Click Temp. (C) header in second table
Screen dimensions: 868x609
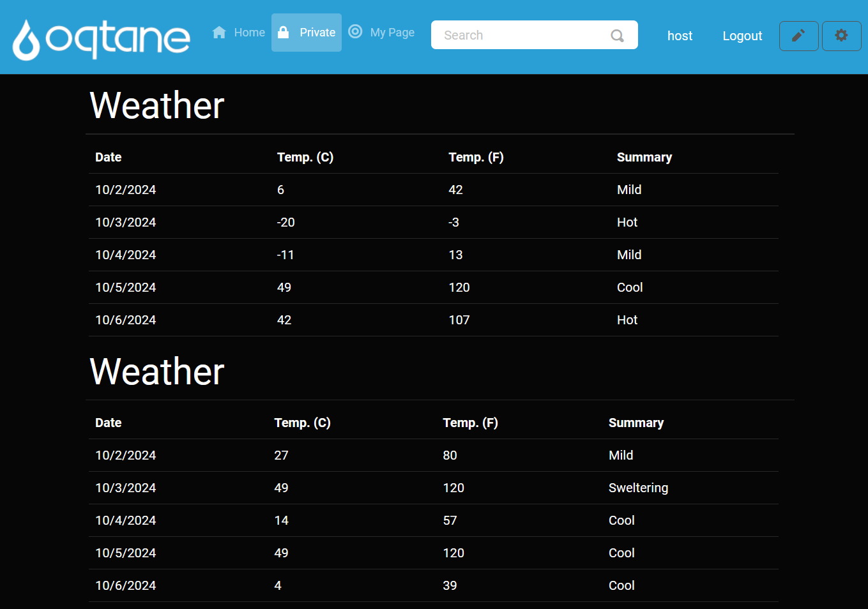click(302, 423)
